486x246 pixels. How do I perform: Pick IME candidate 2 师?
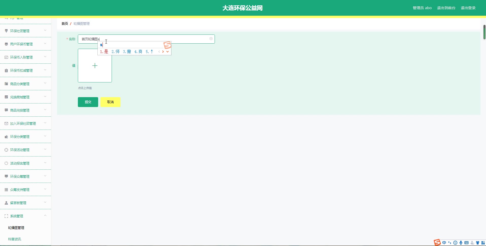116,52
